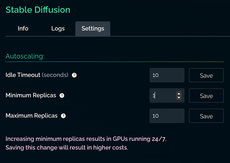Screen dimensions: 230x163
Task: Save the Minimum Replicas setting
Action: click(x=206, y=95)
